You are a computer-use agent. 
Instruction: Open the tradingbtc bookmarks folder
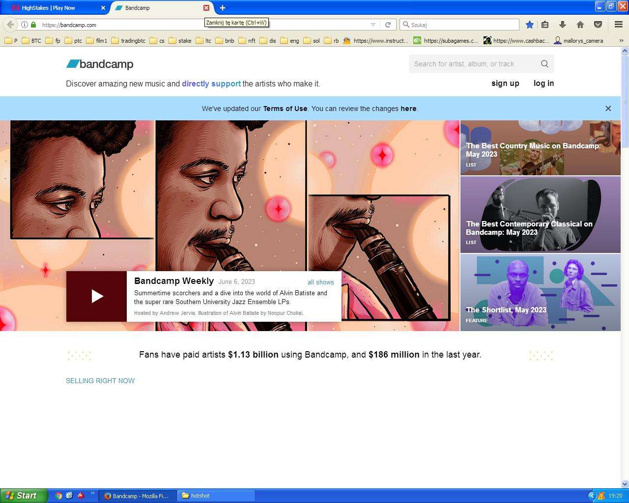click(128, 41)
